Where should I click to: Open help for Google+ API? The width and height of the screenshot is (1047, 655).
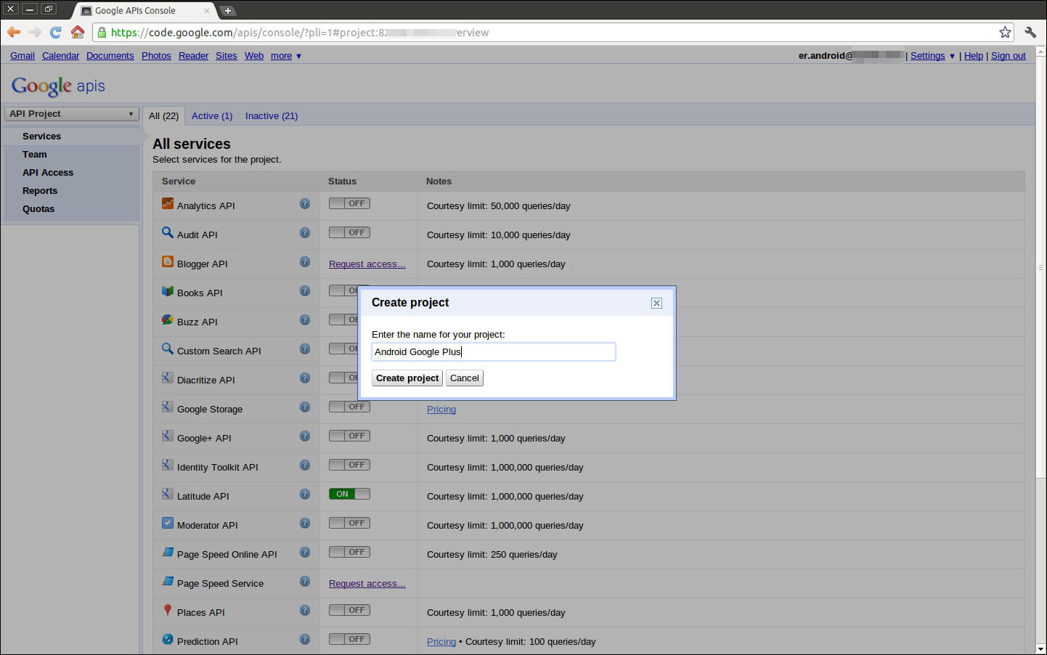click(305, 436)
